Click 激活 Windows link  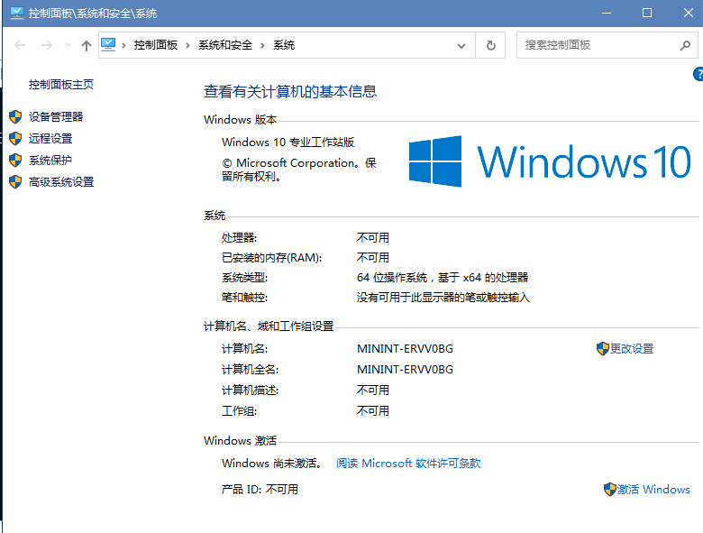[653, 489]
